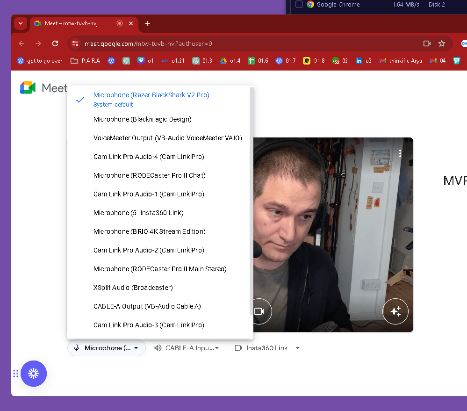
Task: Click the purple sunburst floating button
Action: click(34, 374)
